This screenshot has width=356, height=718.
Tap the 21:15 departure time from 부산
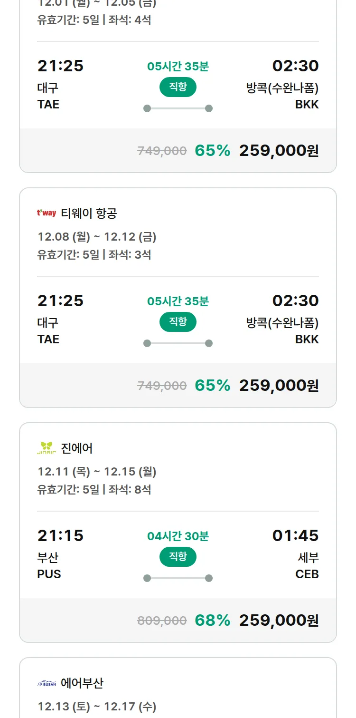tap(60, 535)
